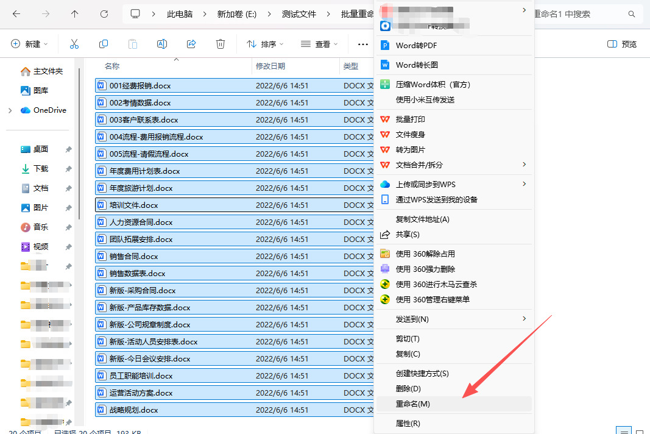The image size is (650, 434).
Task: Choose 复制(C) in context menu
Action: coord(454,354)
